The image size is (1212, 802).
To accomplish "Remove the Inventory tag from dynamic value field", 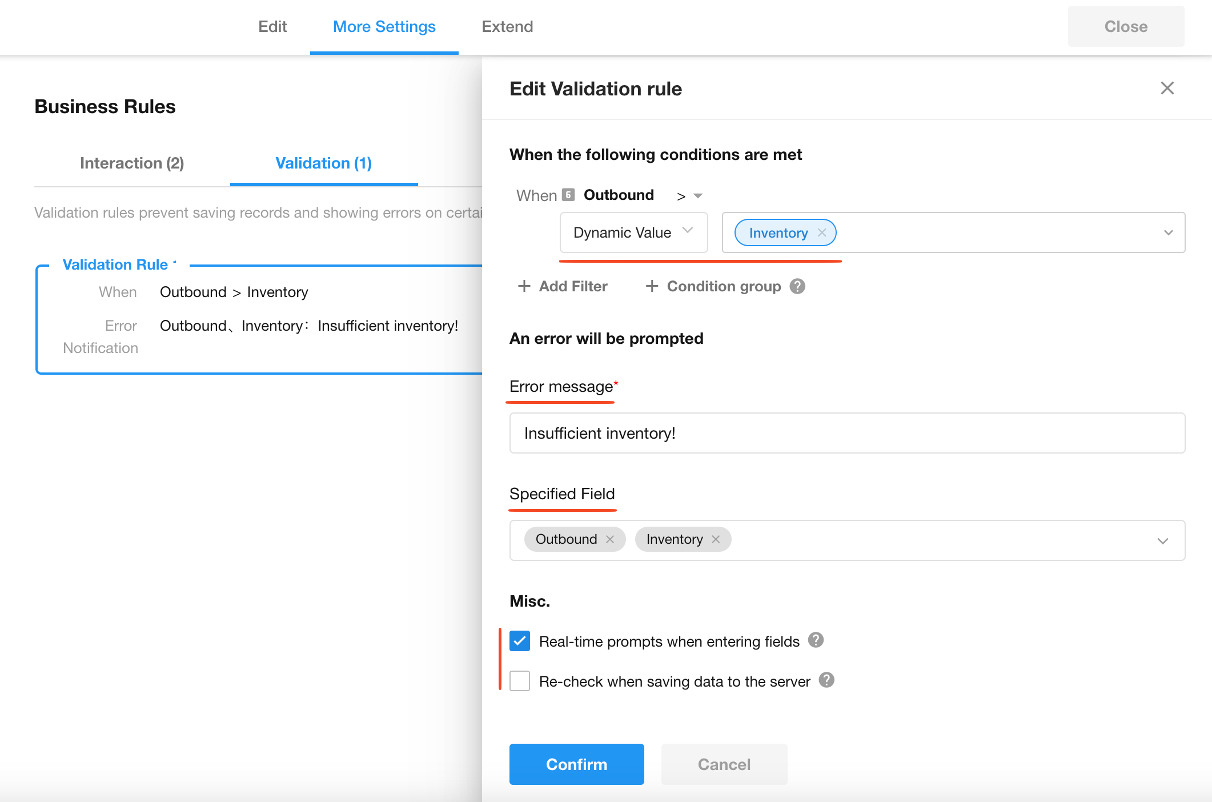I will tap(822, 232).
